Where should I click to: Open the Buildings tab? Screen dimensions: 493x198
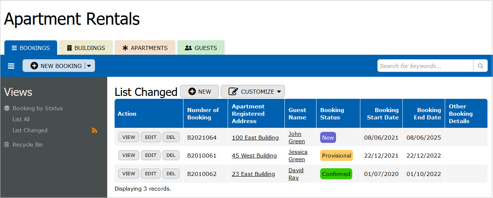(86, 48)
